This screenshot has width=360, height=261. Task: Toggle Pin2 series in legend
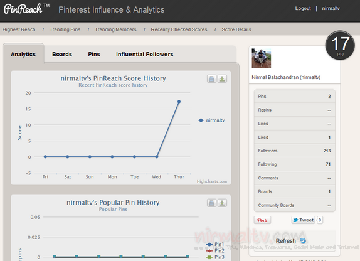[x=215, y=251]
